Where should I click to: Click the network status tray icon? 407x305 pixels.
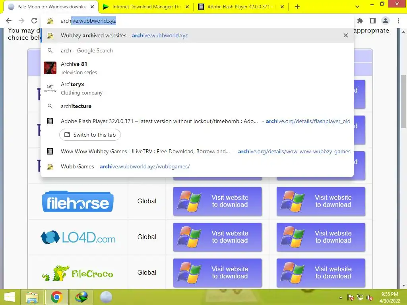click(360, 297)
